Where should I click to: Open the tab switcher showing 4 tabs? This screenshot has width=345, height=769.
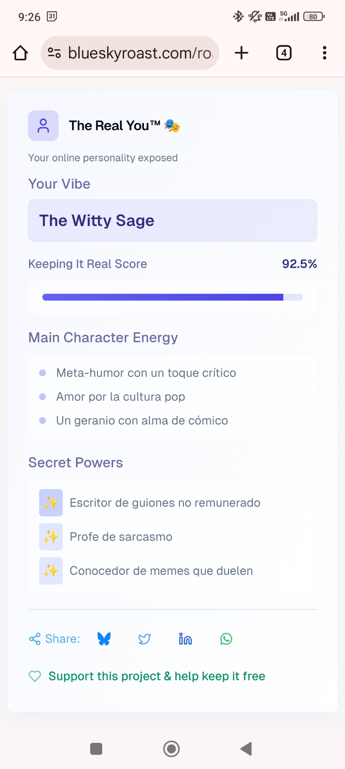point(284,53)
